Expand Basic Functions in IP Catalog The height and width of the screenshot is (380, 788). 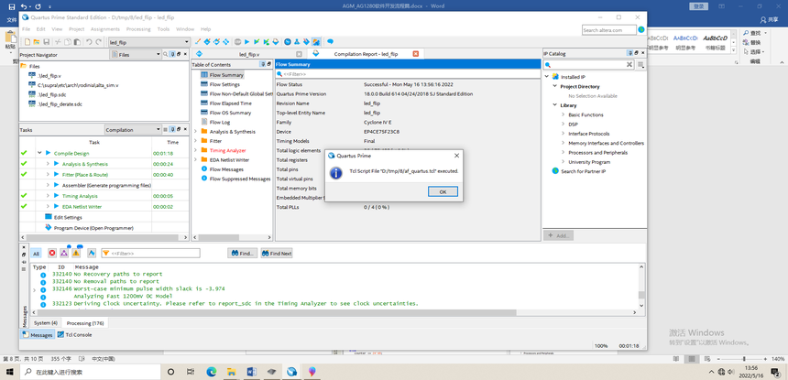(x=564, y=115)
